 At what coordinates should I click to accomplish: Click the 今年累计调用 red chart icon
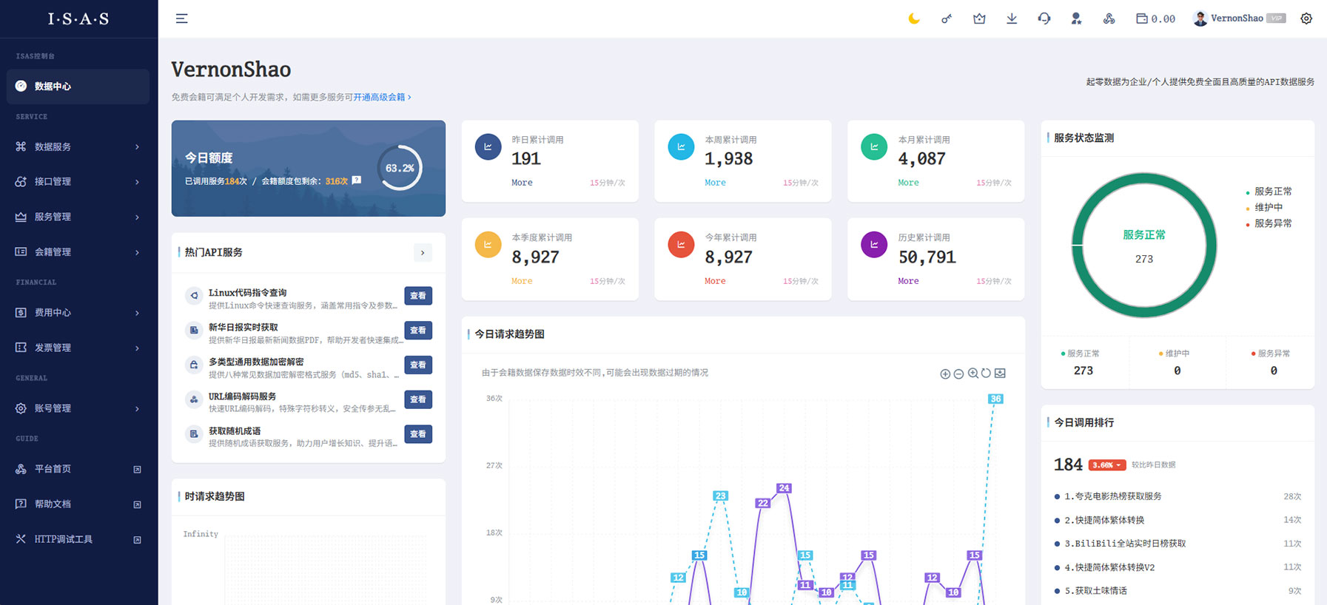pos(681,245)
